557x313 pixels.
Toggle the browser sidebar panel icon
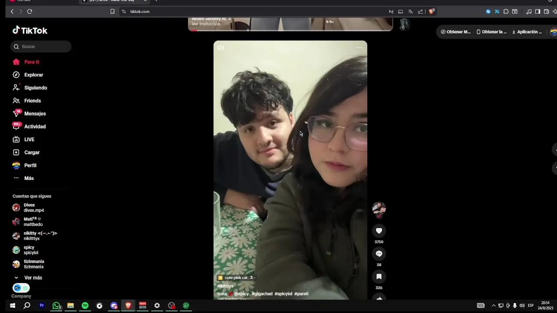click(x=537, y=12)
